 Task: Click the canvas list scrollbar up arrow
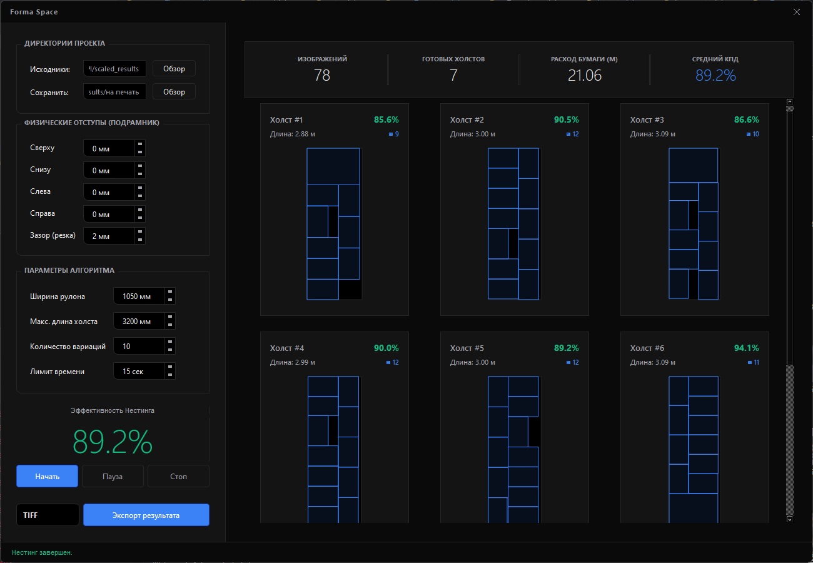pos(790,101)
